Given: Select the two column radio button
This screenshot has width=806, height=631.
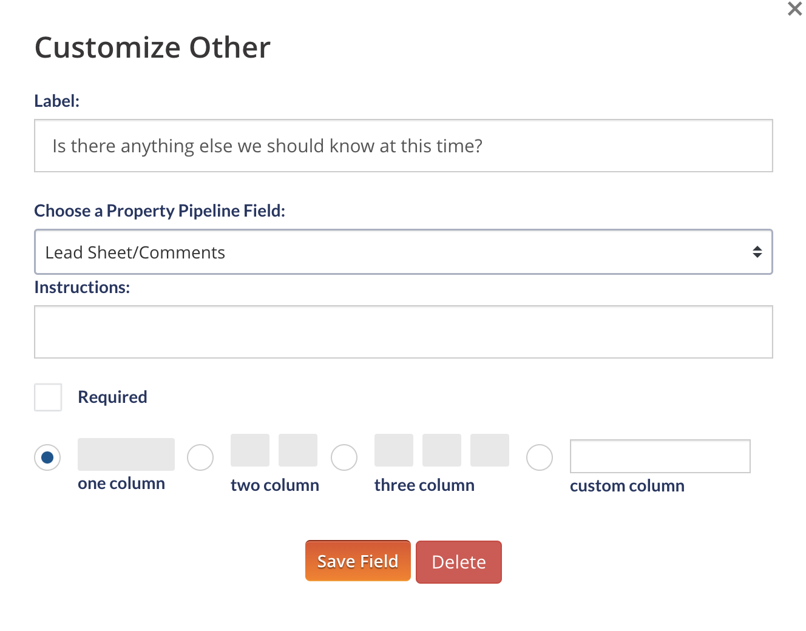Looking at the screenshot, I should click(x=200, y=457).
